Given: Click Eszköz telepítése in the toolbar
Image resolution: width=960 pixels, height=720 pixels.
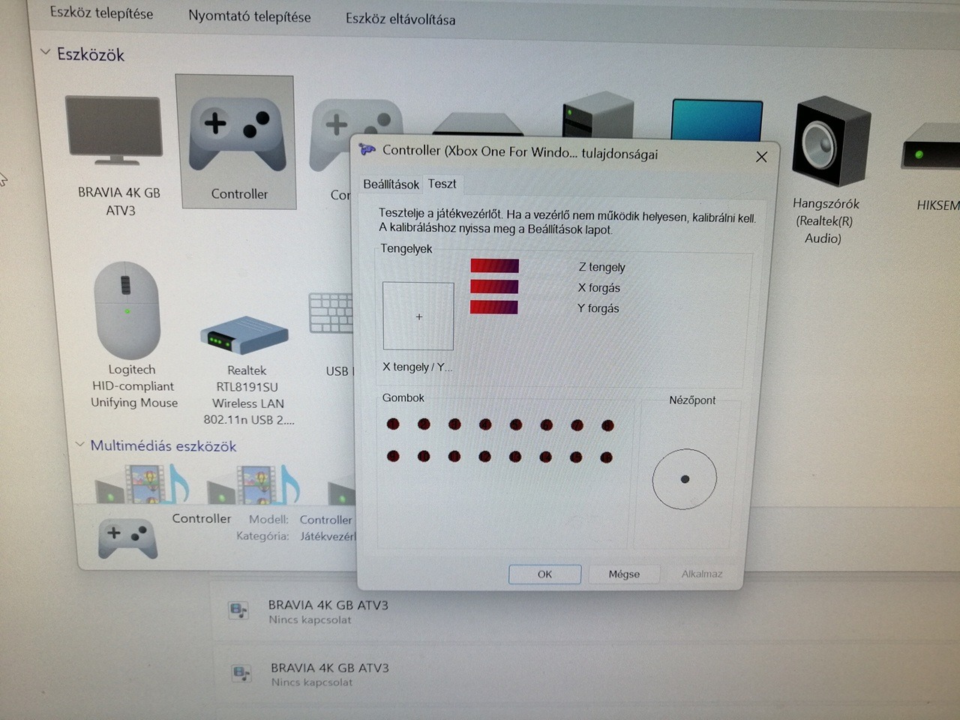Looking at the screenshot, I should tap(101, 13).
